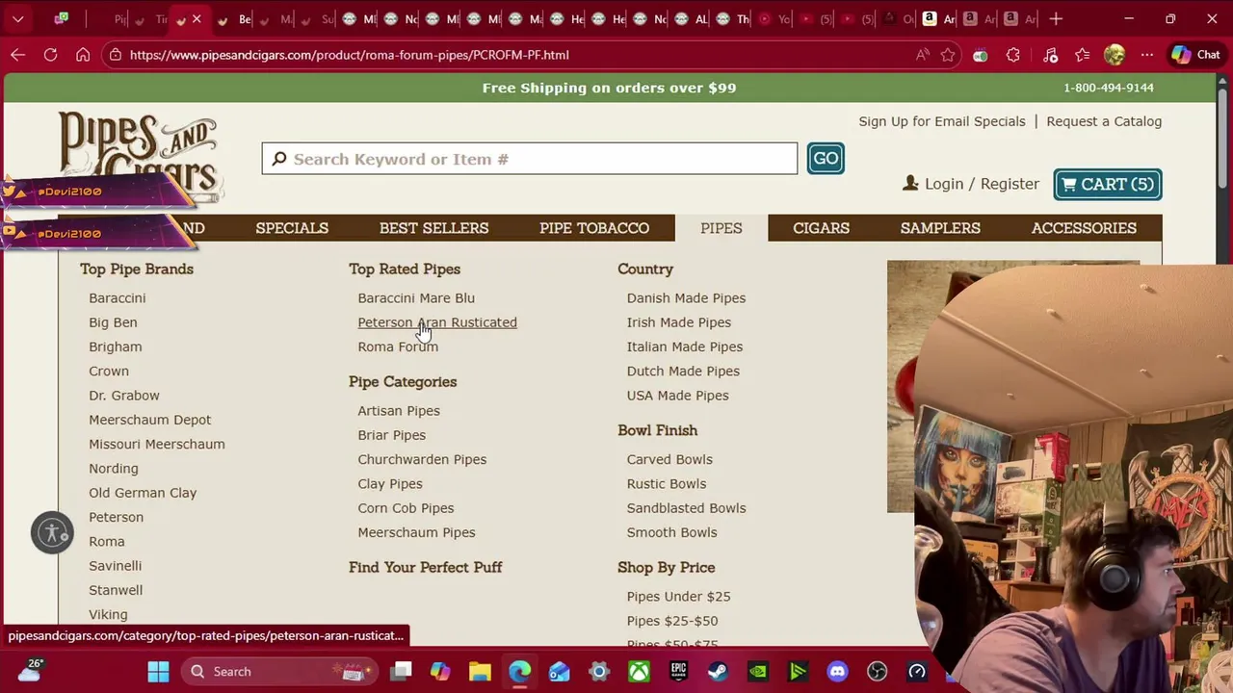Screen dimensions: 1233x693
Task: Open Baraccini Mare Blu link
Action: click(416, 298)
